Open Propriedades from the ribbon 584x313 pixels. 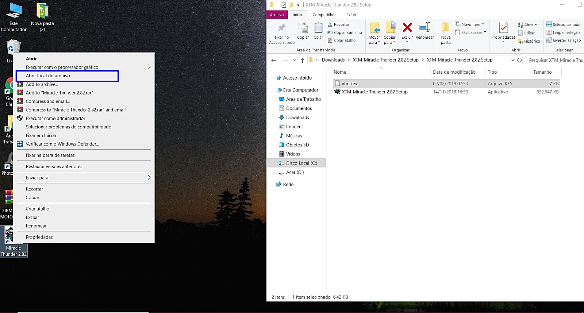503,28
